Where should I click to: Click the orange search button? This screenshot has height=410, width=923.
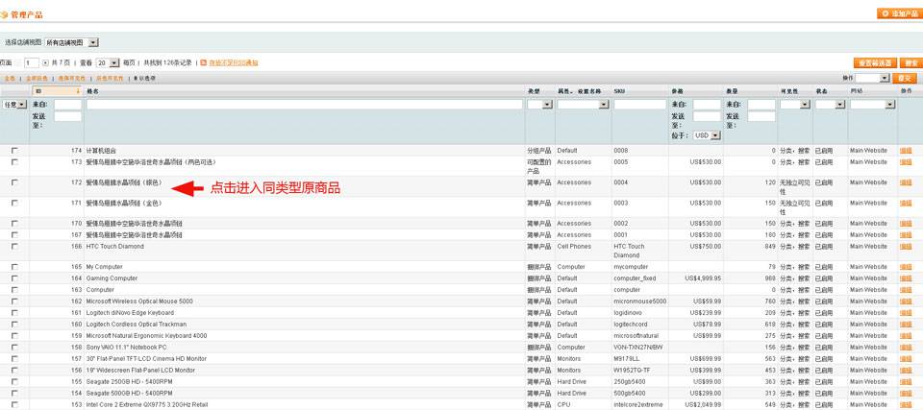tap(911, 63)
